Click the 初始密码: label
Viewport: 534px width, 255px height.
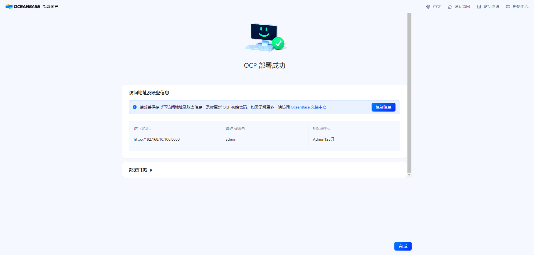coord(322,128)
